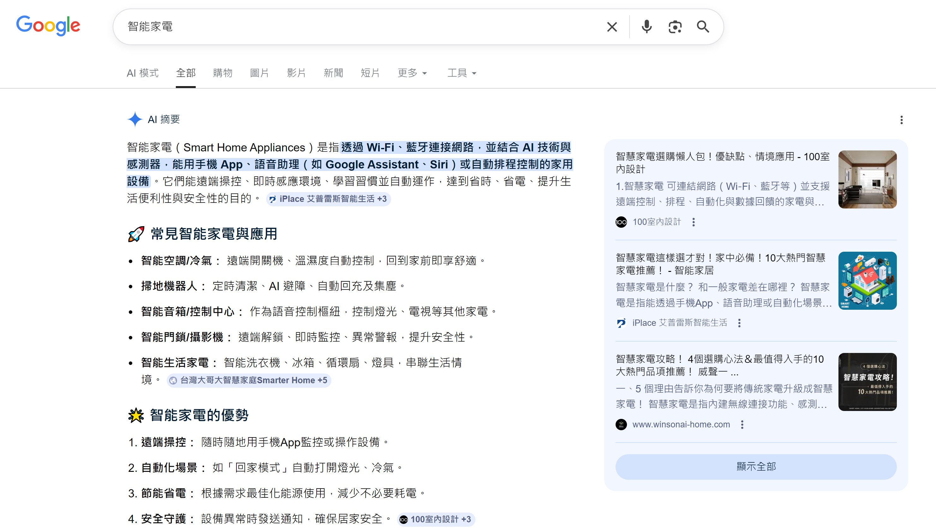
Task: Open AI 摘要 three-dot options menu
Action: pyautogui.click(x=901, y=120)
